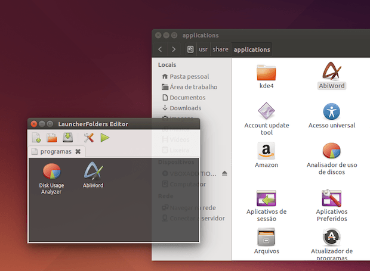
Task: Select Aplicativos Preferidos icon
Action: pos(332,205)
